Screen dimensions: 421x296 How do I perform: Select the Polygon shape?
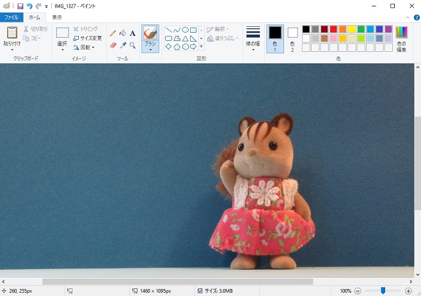point(177,38)
